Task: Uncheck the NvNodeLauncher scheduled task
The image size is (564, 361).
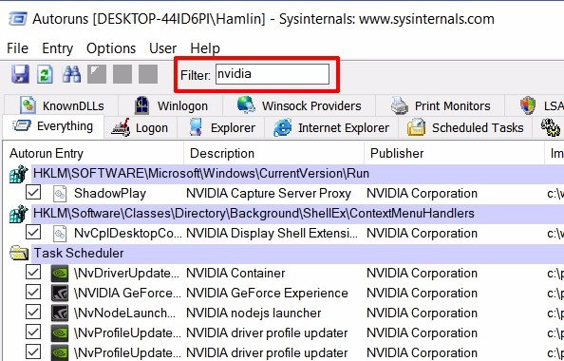Action: [33, 313]
